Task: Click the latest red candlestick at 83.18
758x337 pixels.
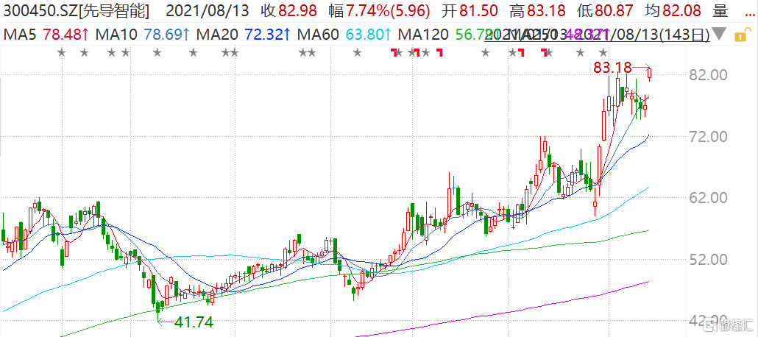Action: 650,74
